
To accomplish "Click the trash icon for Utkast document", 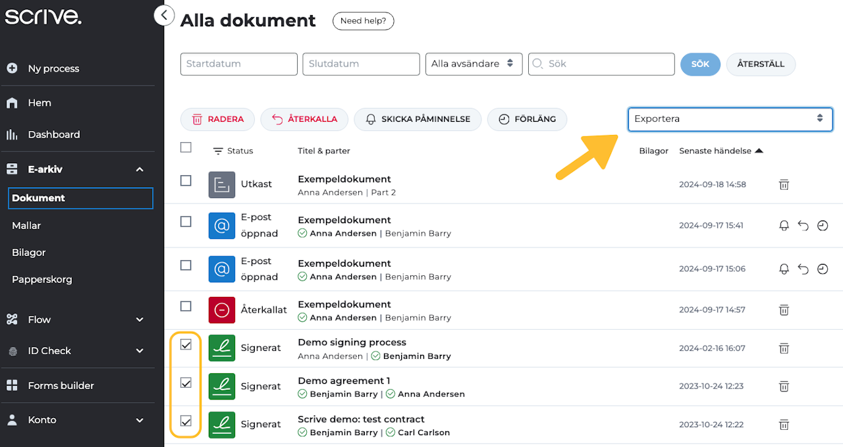I will (784, 185).
